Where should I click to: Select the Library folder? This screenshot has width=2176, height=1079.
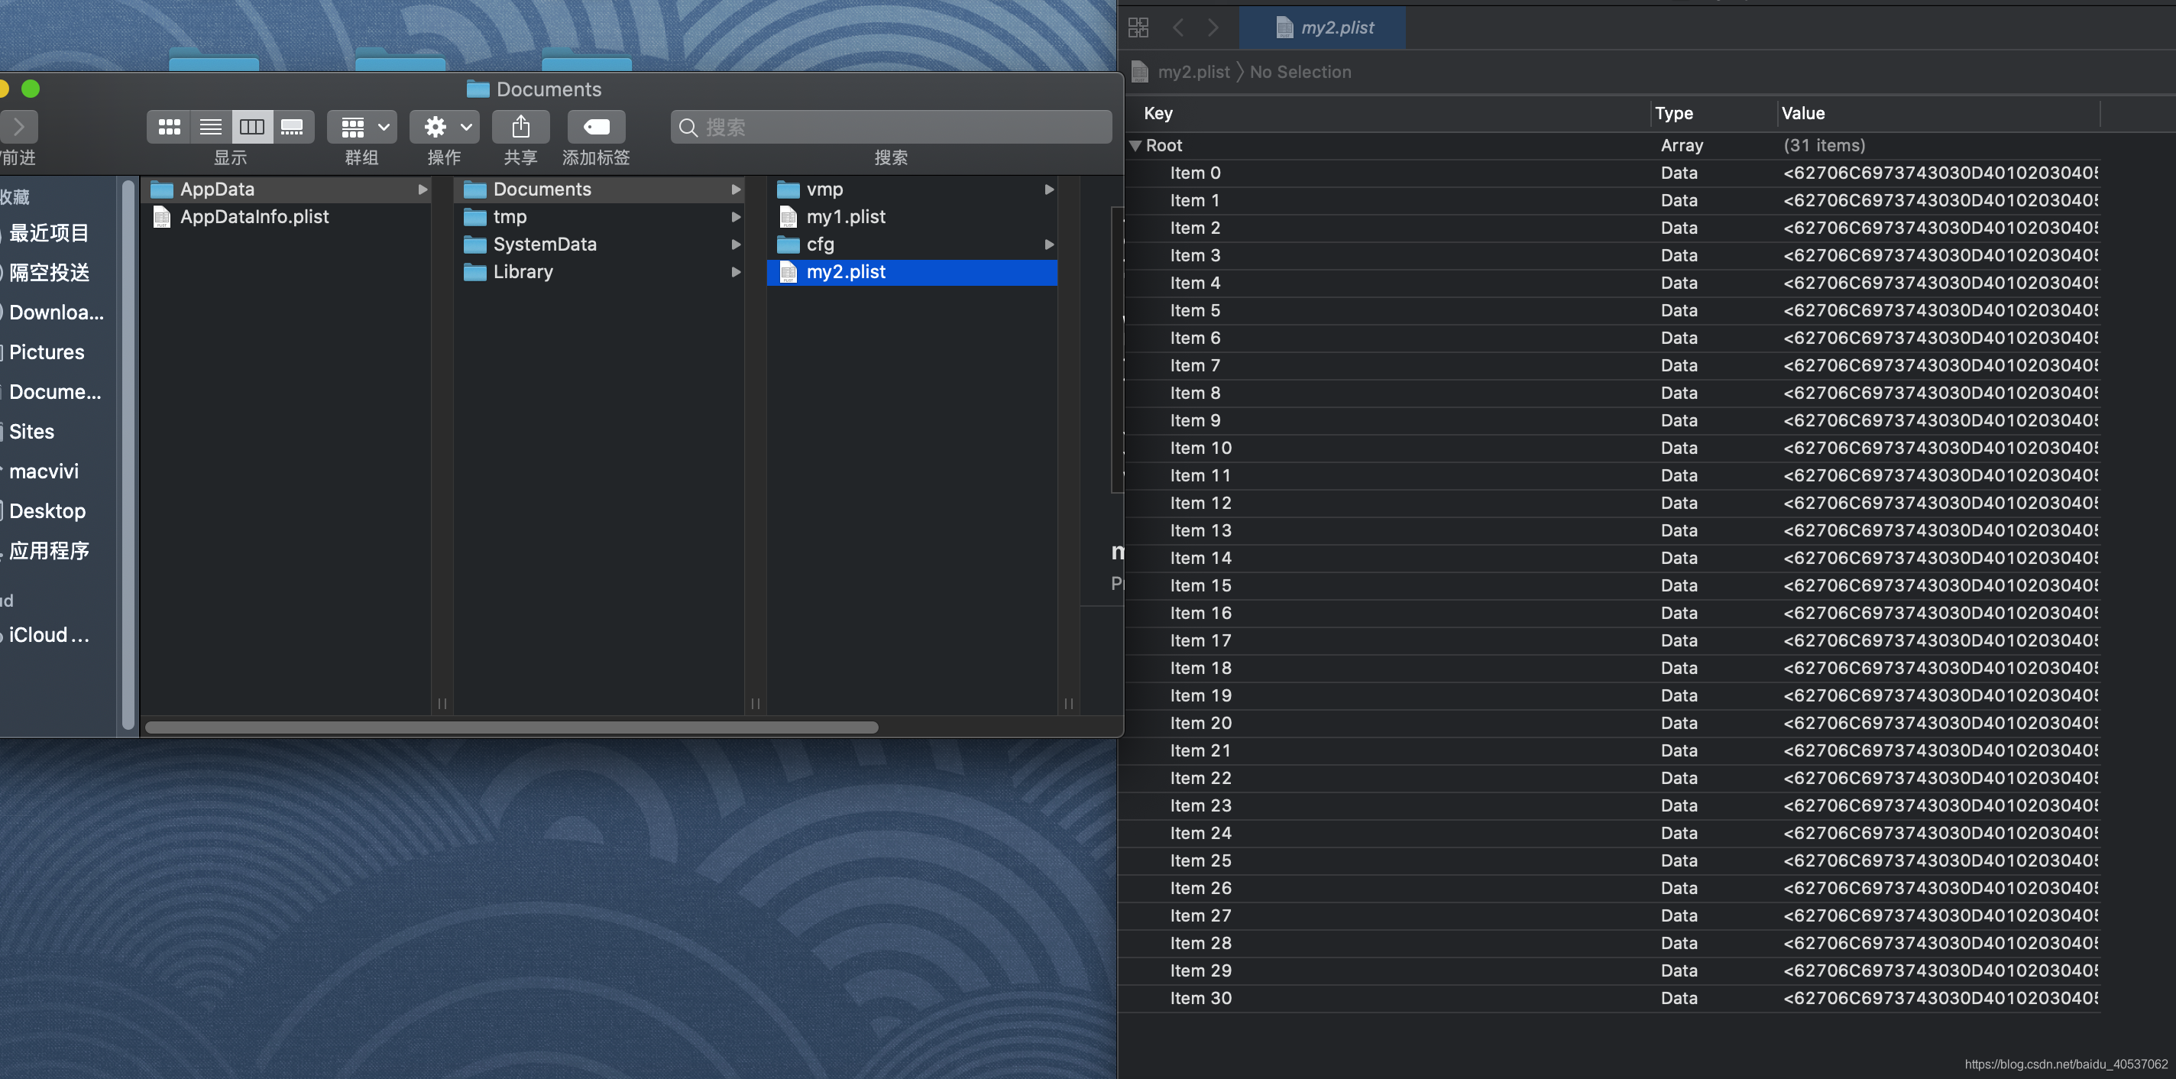(x=599, y=272)
